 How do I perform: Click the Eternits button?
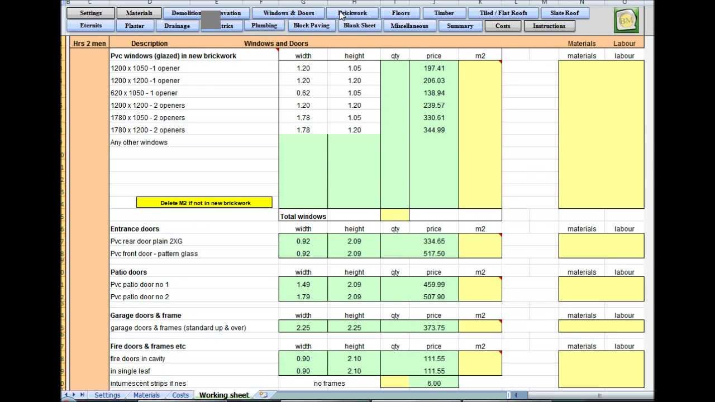click(x=91, y=26)
